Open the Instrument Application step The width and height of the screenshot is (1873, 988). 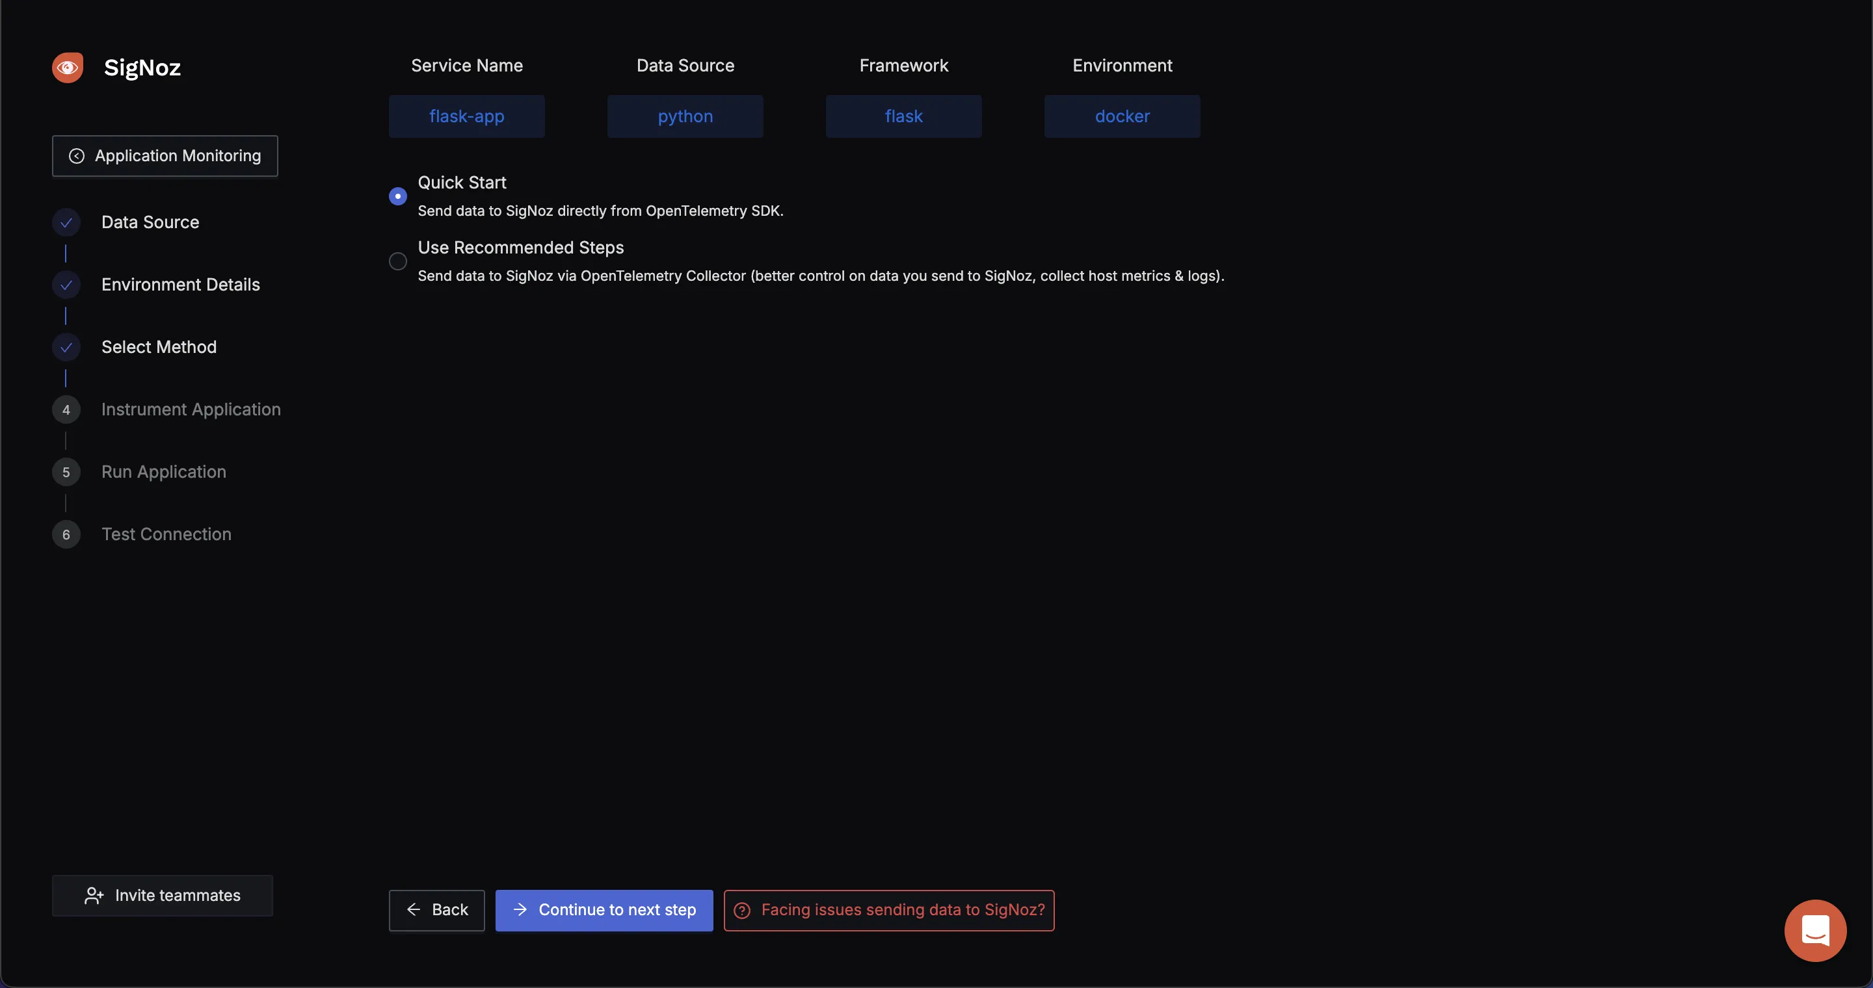click(x=191, y=409)
